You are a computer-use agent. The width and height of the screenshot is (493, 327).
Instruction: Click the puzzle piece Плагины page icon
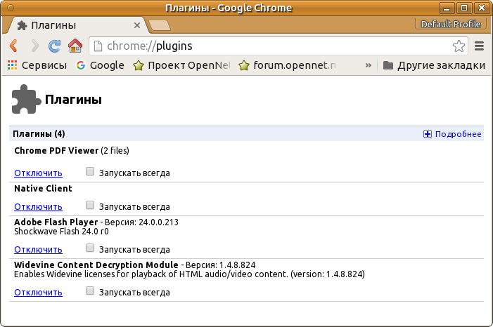[27, 99]
